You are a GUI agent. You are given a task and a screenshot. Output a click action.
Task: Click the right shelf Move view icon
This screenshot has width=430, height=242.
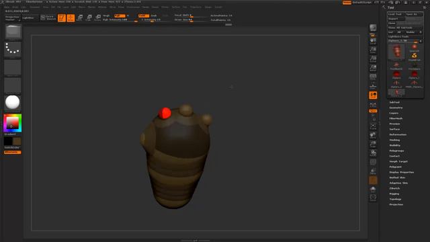pyautogui.click(x=373, y=135)
